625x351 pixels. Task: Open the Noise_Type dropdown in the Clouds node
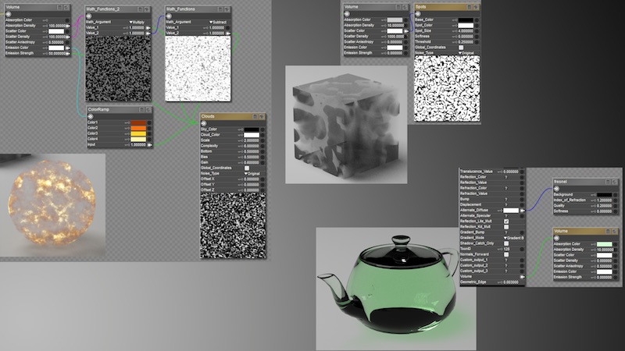[252, 173]
